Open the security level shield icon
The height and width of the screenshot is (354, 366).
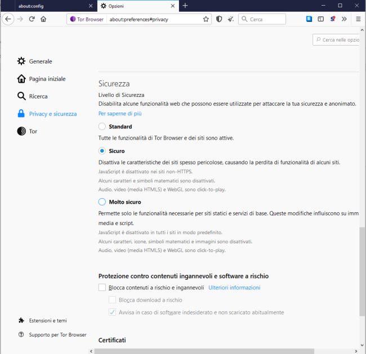(219, 19)
